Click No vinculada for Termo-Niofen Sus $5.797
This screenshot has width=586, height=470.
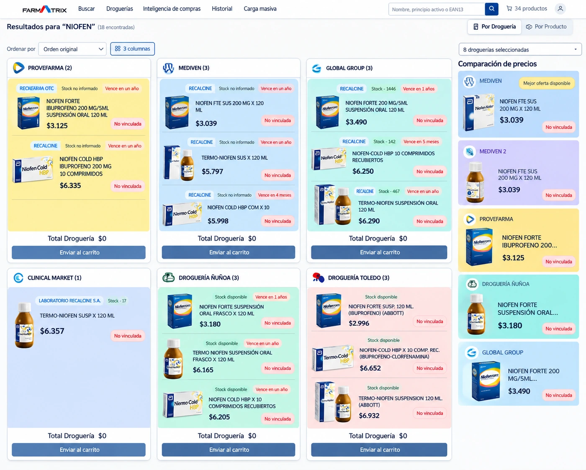pyautogui.click(x=278, y=175)
